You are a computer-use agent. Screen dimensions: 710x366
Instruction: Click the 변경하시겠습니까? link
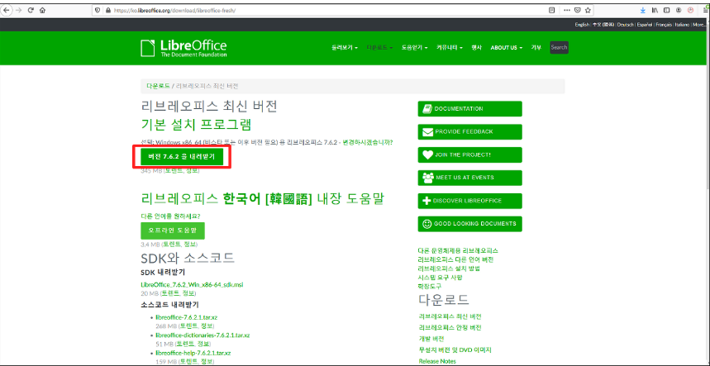pyautogui.click(x=367, y=142)
